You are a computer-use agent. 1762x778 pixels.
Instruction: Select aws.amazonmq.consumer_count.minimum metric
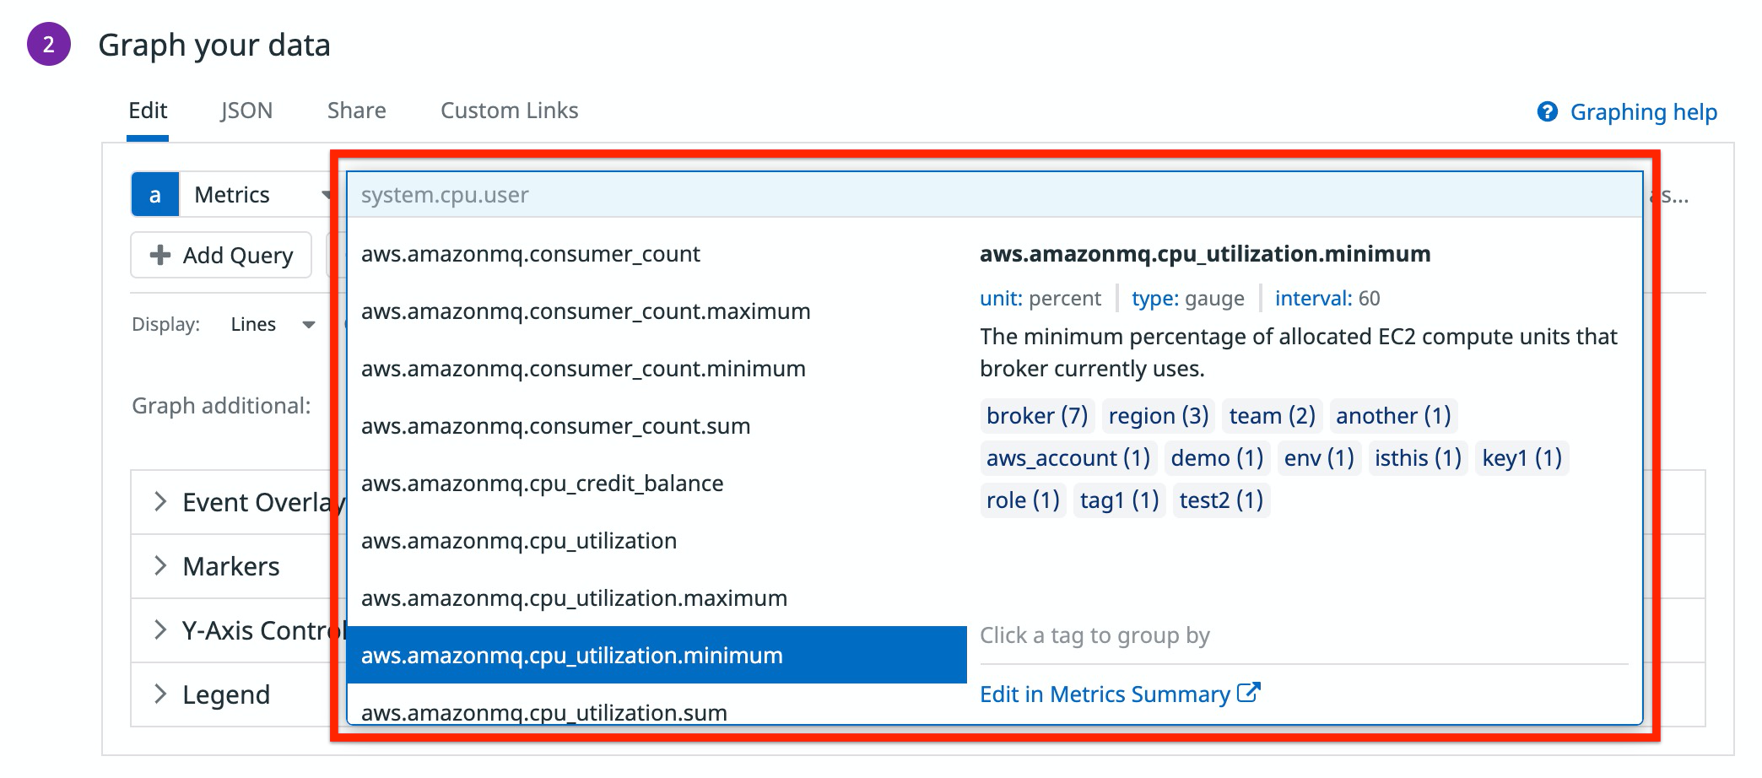point(657,369)
